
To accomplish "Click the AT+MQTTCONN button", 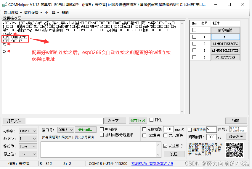I will click(x=225, y=57).
